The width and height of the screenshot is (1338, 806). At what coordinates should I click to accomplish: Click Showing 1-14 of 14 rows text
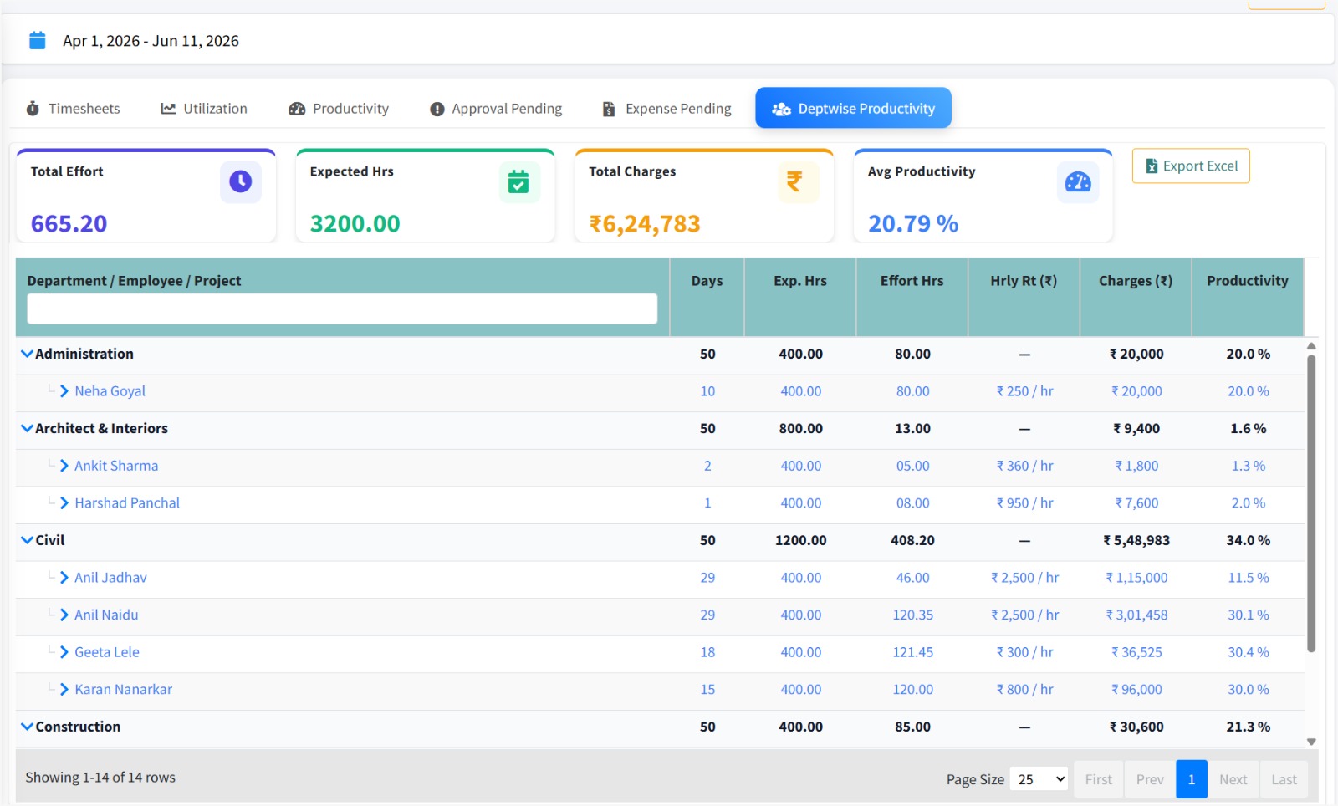click(x=100, y=778)
